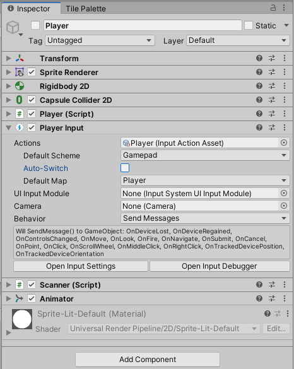The height and width of the screenshot is (369, 294).
Task: Expand the Transform component
Action: (8, 58)
